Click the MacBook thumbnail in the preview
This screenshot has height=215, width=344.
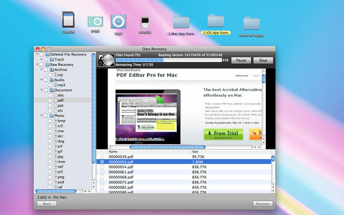148,117
